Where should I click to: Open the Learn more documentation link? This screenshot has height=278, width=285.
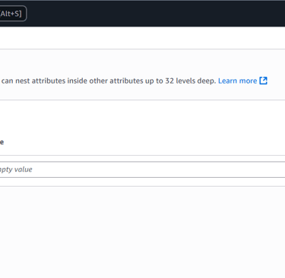[x=237, y=81]
